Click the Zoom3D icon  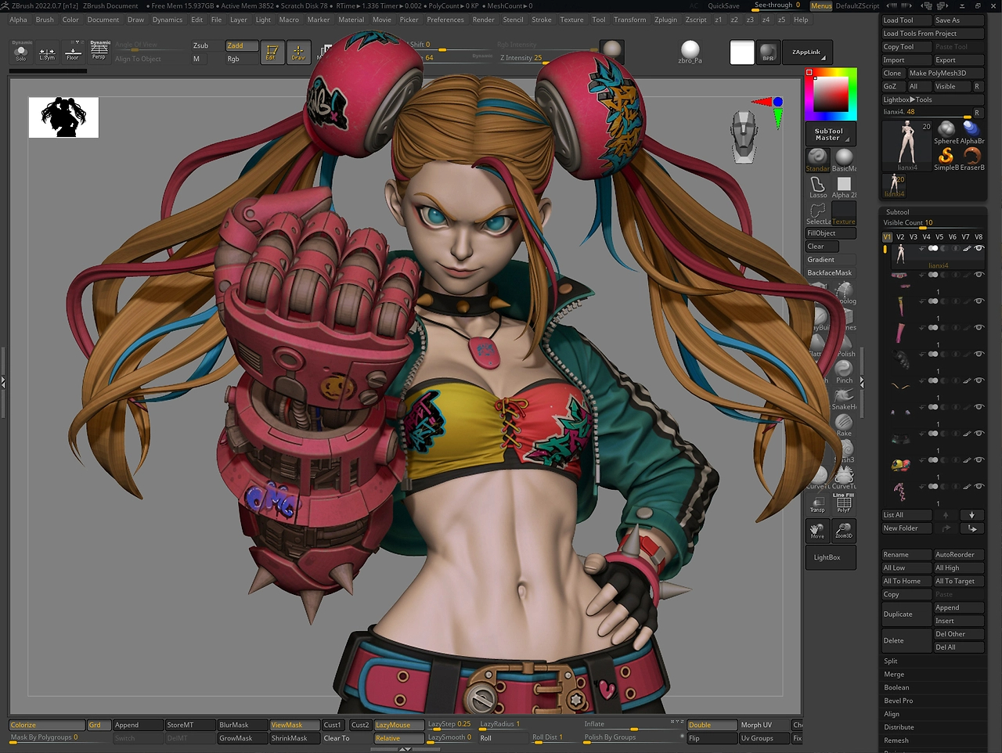843,531
